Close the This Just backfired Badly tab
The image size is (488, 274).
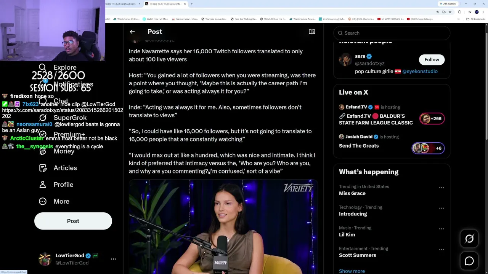140,4
